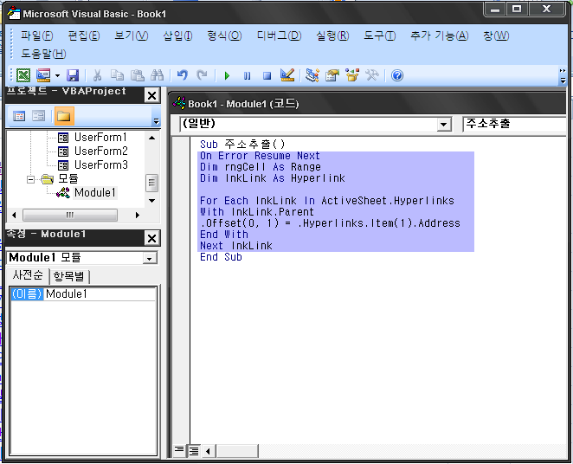This screenshot has height=464, width=573.
Task: Close the properties Module1 panel
Action: [x=151, y=239]
